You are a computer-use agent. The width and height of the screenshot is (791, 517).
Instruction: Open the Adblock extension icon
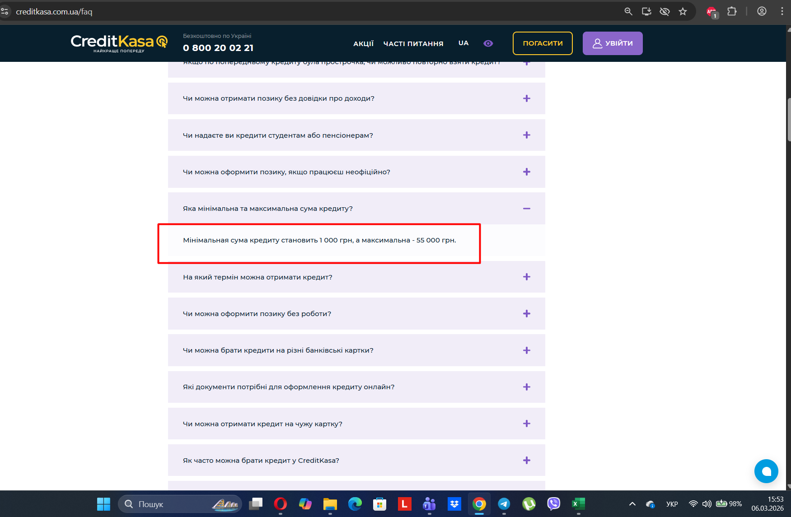[712, 12]
